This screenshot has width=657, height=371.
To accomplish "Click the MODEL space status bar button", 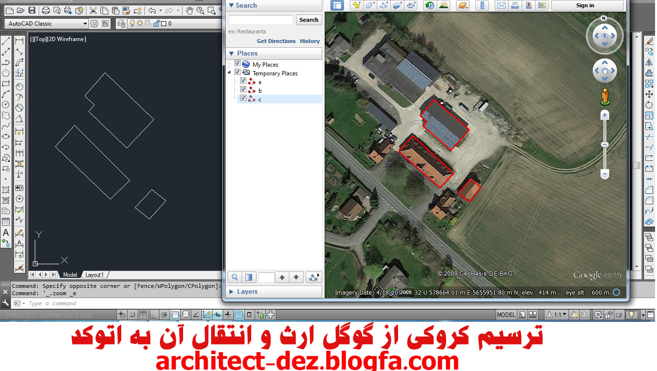I will pyautogui.click(x=506, y=315).
